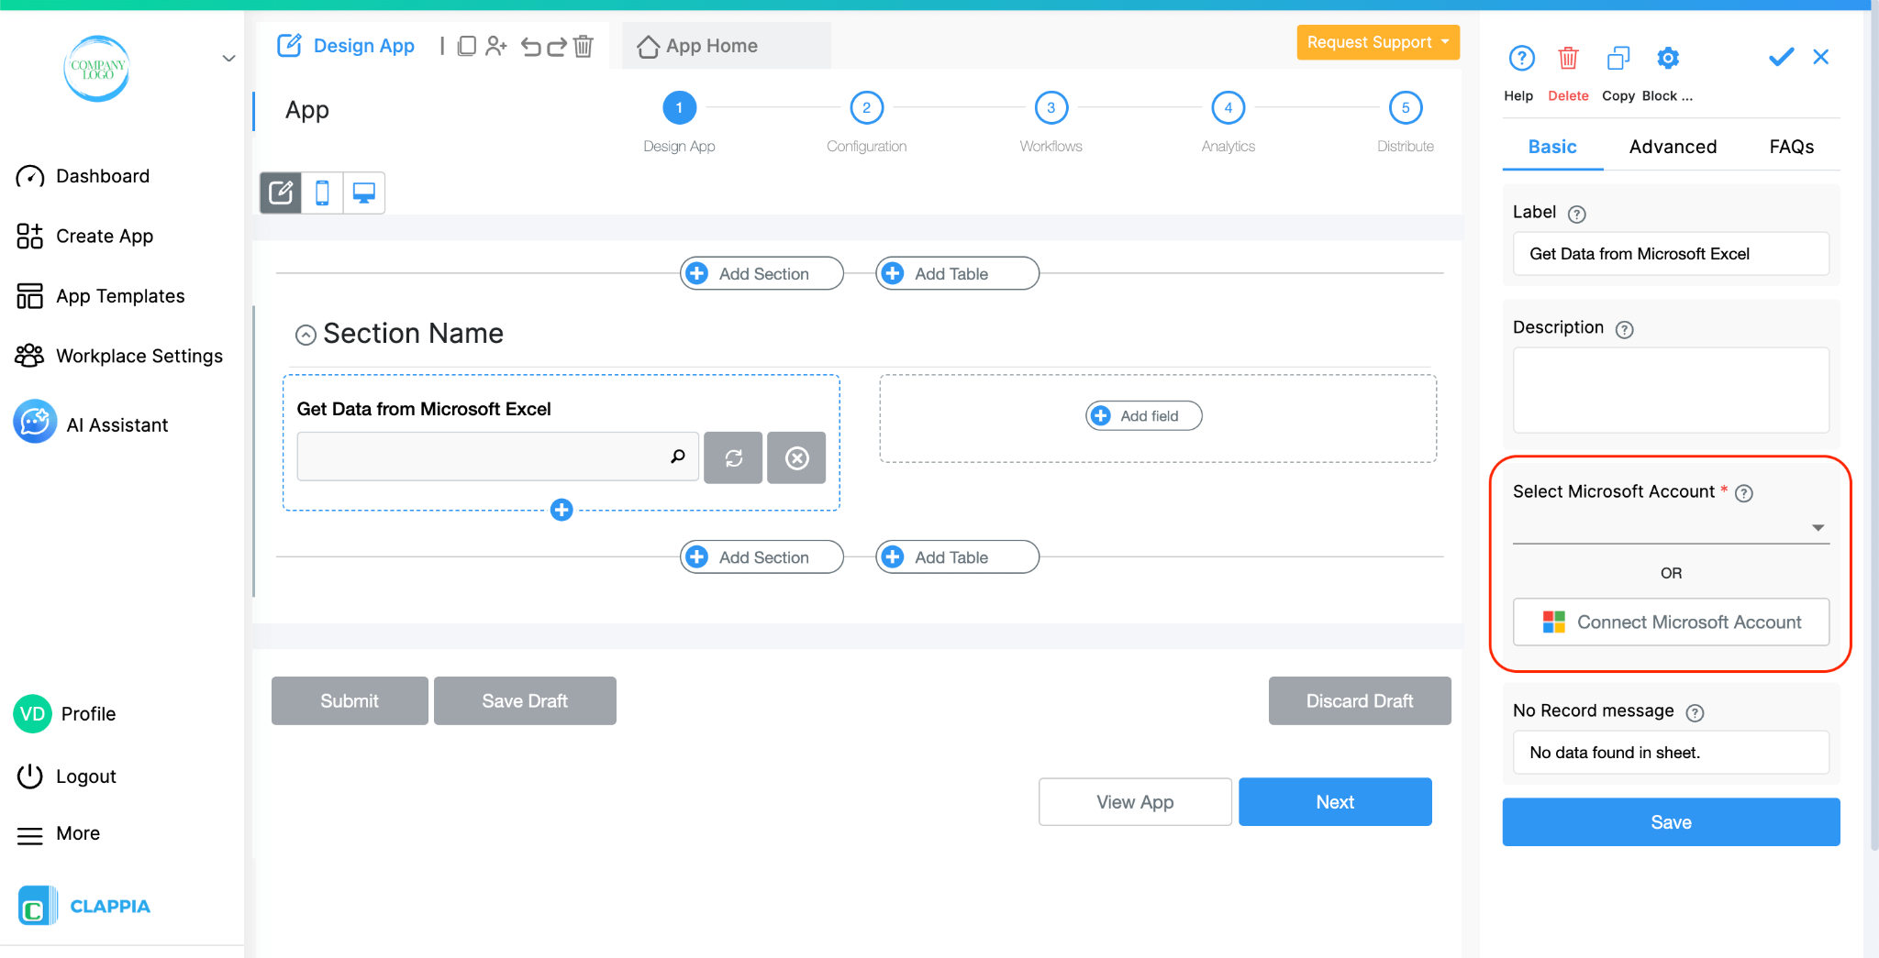The width and height of the screenshot is (1879, 958).
Task: Switch to mobile preview icon
Action: point(322,193)
